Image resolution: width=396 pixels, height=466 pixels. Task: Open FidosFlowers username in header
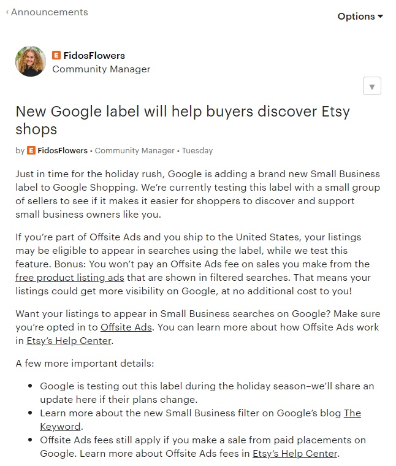pos(94,56)
